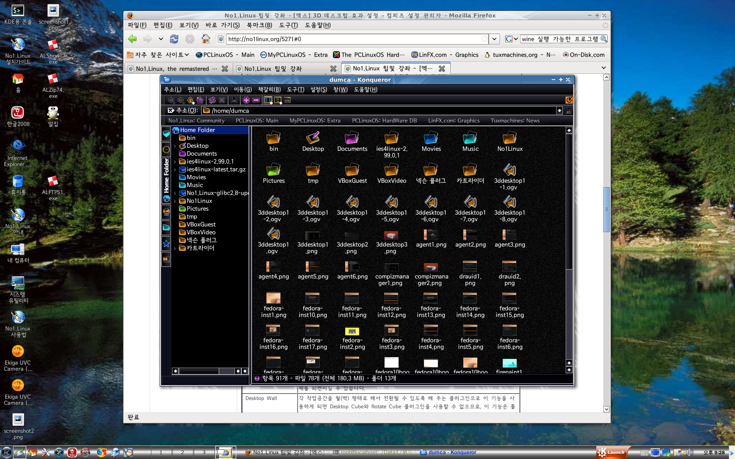
Task: Open the 책갈피(B) menu in Konqueror
Action: coord(269,90)
